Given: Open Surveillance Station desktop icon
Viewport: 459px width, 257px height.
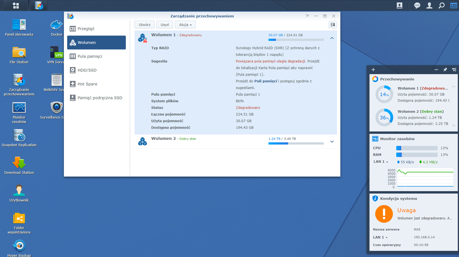Looking at the screenshot, I should point(52,110).
